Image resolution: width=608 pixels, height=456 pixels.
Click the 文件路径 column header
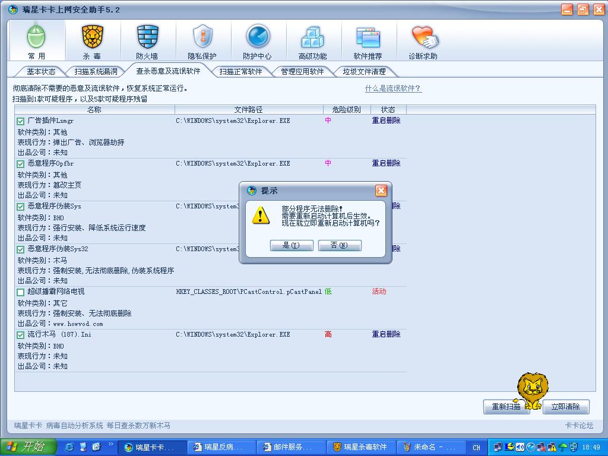pos(249,110)
